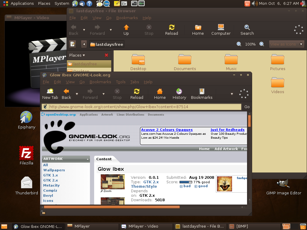The image size is (307, 230).
Task: Open the Forward history dropdown arrow in Epiphany
Action: tap(103, 94)
